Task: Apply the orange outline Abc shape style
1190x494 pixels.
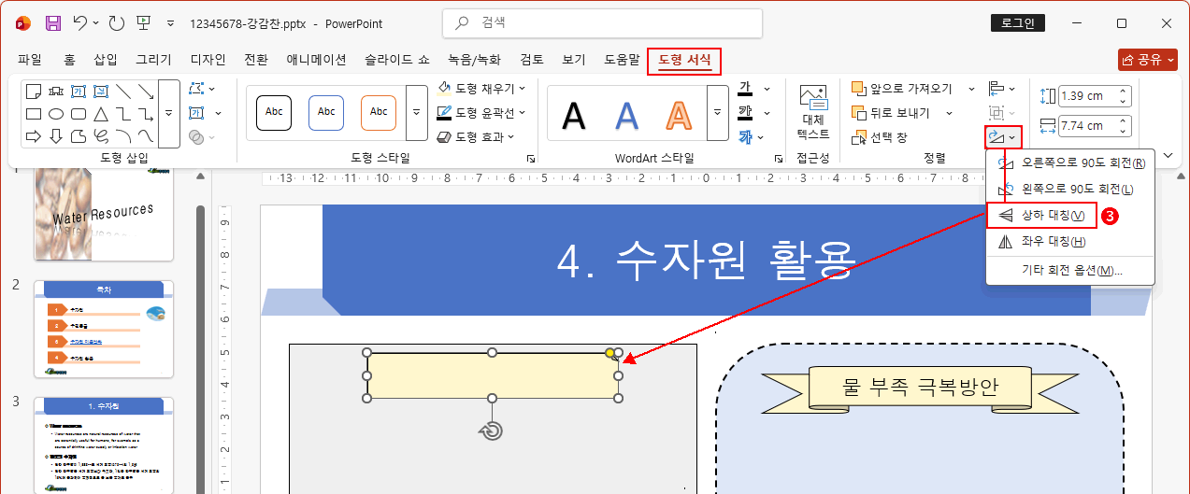Action: pyautogui.click(x=379, y=112)
